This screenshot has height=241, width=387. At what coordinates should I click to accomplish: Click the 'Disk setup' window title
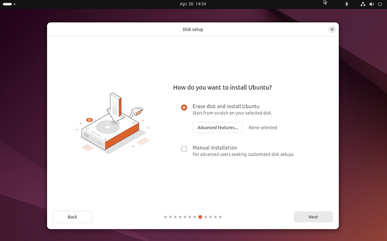coord(193,29)
